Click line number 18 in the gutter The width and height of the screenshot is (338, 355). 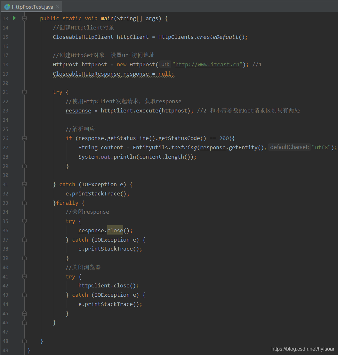5,65
